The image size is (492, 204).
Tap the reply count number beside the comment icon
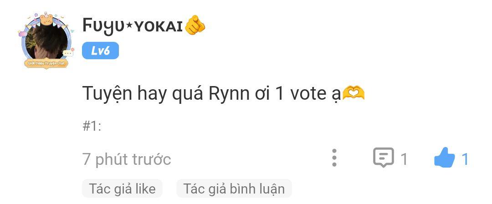(404, 159)
